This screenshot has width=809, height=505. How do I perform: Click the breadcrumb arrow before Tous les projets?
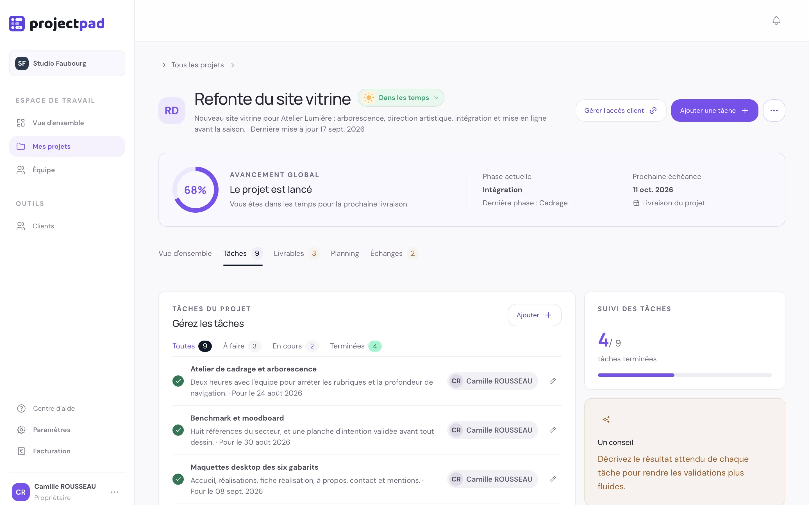click(x=163, y=65)
